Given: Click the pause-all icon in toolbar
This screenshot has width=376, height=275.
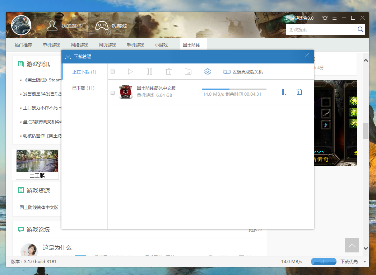Looking at the screenshot, I should point(149,72).
